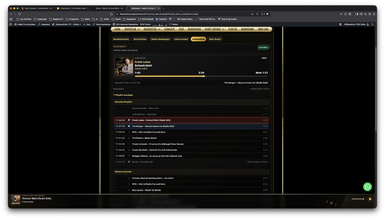Click the browser forward arrow

click(x=15, y=14)
